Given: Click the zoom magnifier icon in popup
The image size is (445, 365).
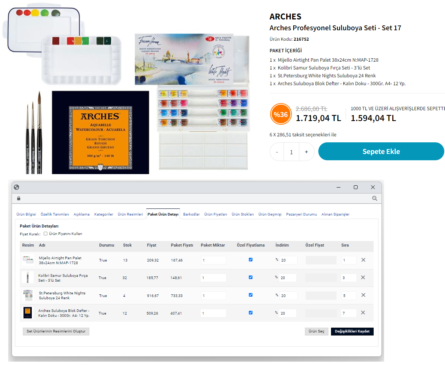Looking at the screenshot, I should [x=375, y=198].
